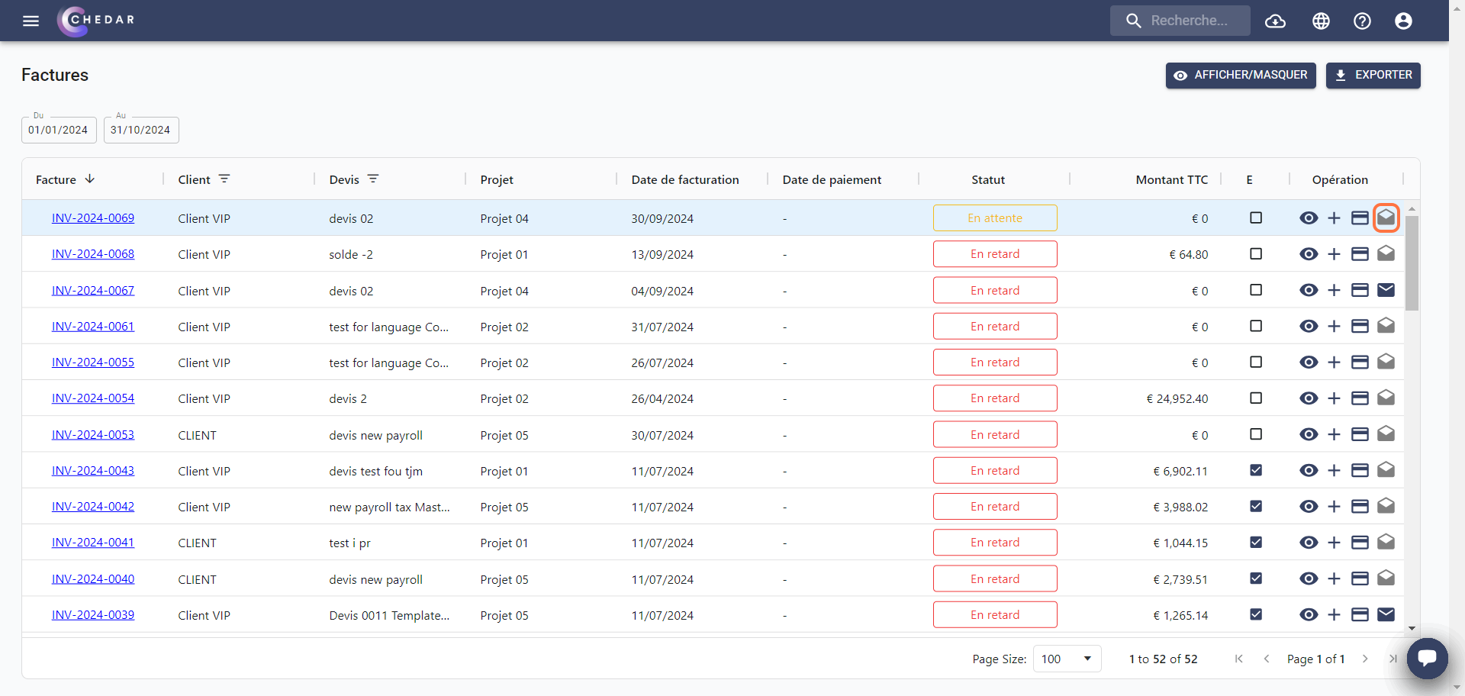Check the E box for INV-2024-0069

click(x=1256, y=217)
